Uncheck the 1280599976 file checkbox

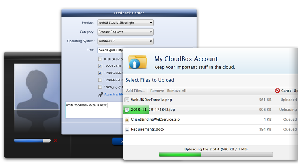coord(100,73)
